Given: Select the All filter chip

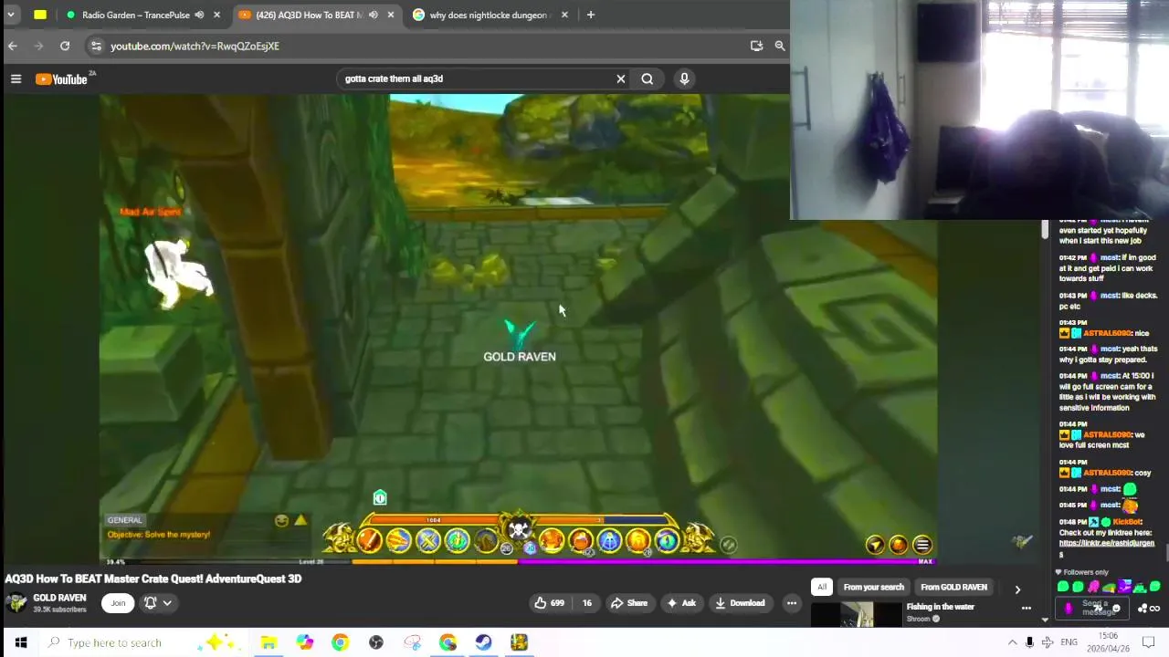Looking at the screenshot, I should pyautogui.click(x=822, y=587).
